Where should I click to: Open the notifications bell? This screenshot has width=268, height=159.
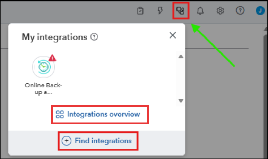coord(200,11)
